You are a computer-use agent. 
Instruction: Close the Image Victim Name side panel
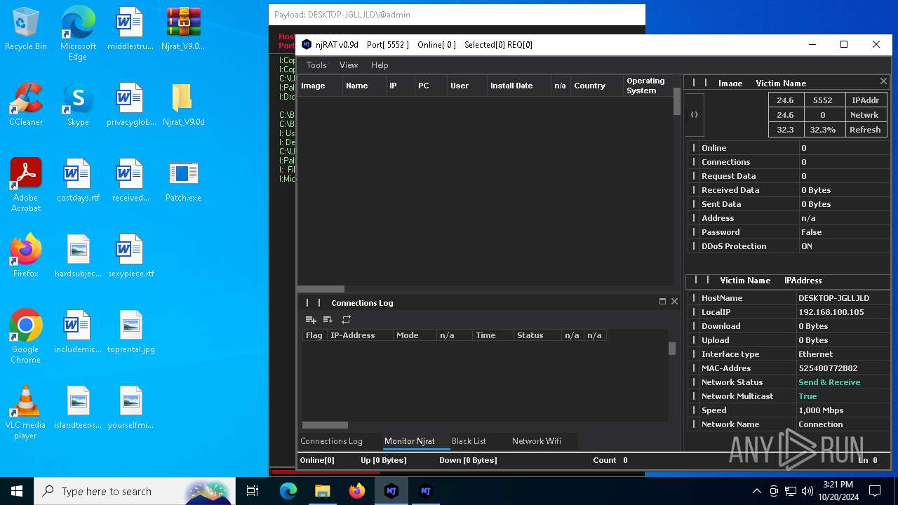tap(883, 82)
